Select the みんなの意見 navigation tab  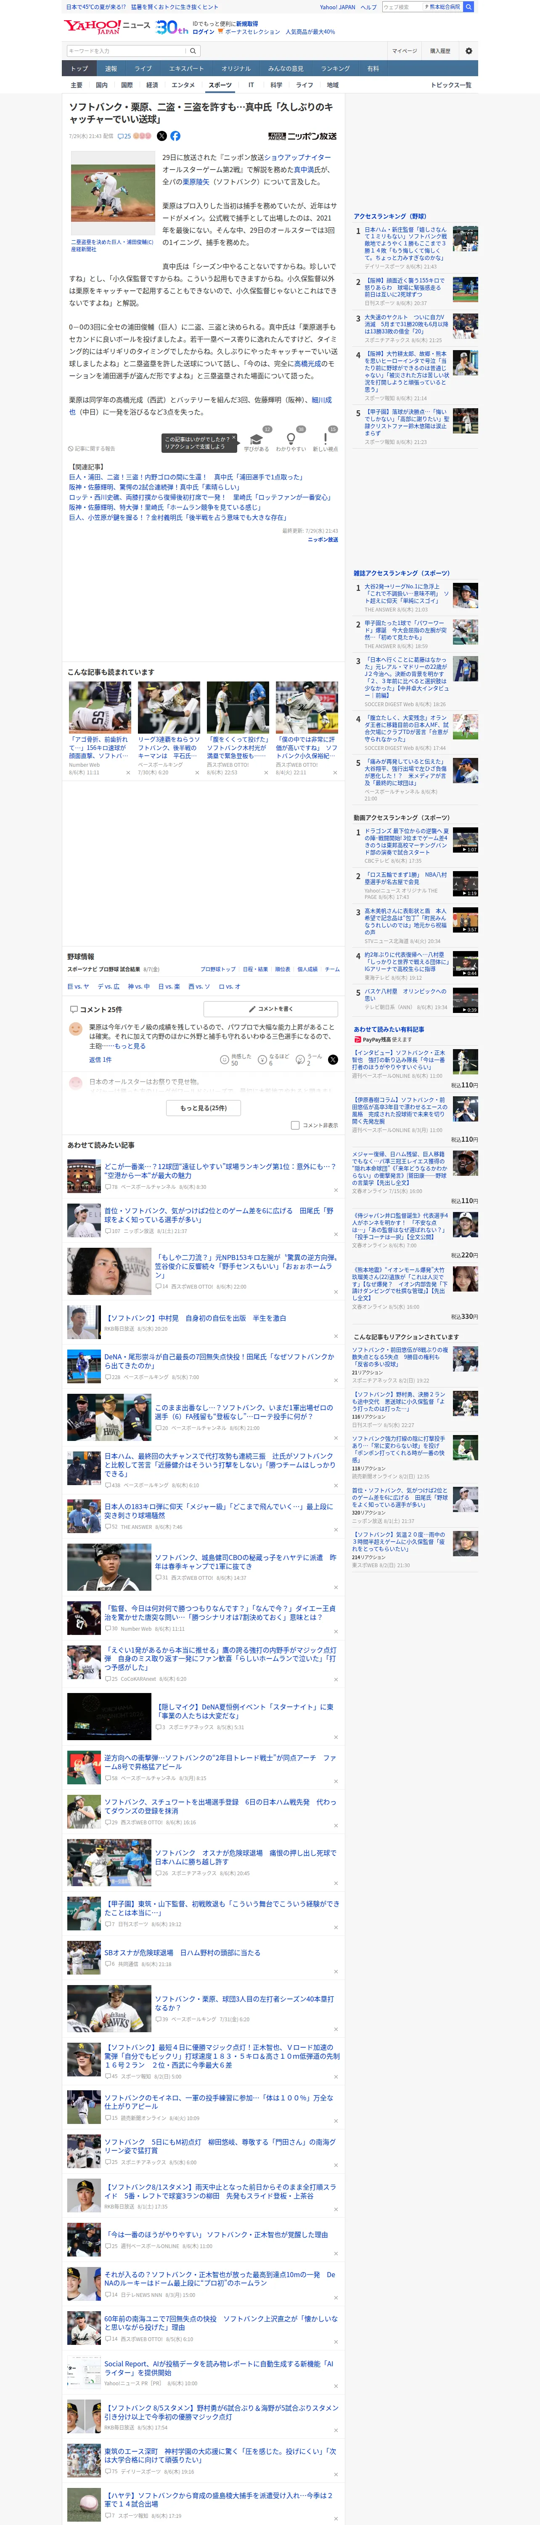[x=285, y=69]
